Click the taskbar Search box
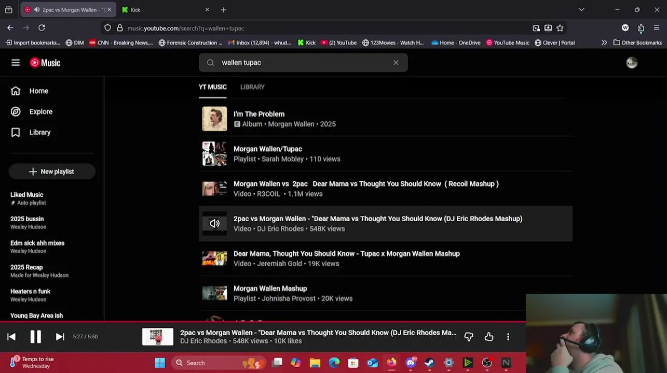The image size is (667, 373). [219, 363]
